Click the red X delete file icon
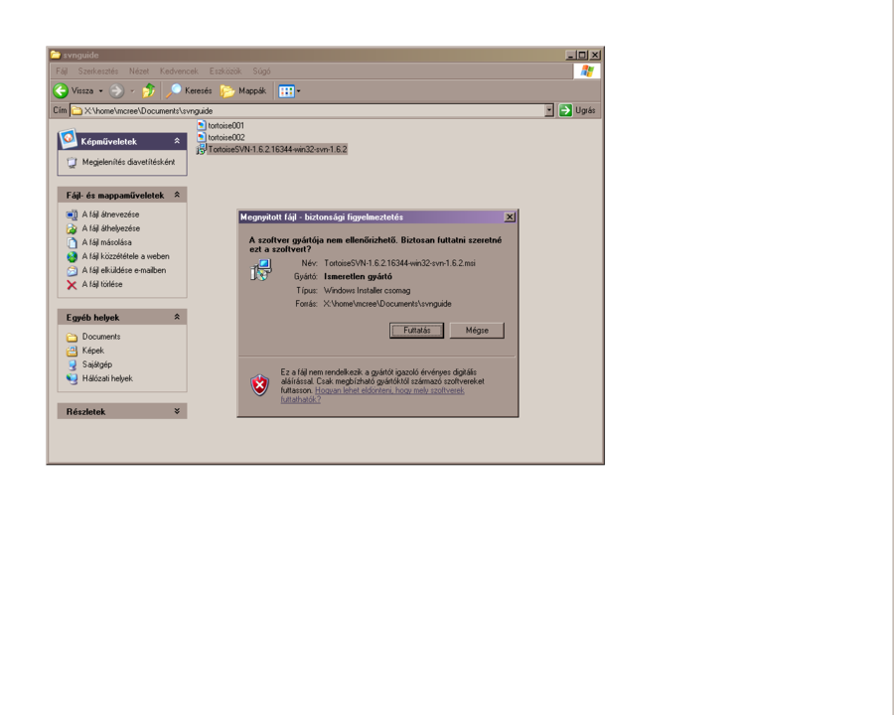The height and width of the screenshot is (715, 894). tap(72, 285)
